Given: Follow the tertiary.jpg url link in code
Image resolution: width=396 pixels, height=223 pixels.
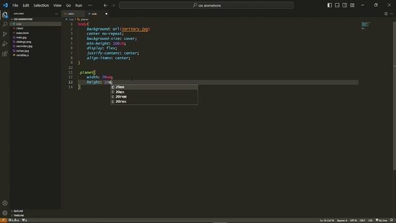Looking at the screenshot, I should (135, 29).
